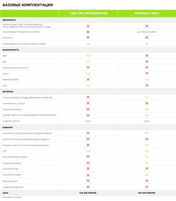Click the Lada red cross in the Рейлинги row
Screen dimensions: 176x201
[x=88, y=37]
